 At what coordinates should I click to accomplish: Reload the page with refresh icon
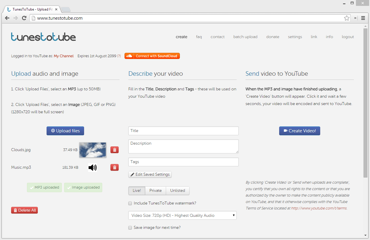(24, 18)
